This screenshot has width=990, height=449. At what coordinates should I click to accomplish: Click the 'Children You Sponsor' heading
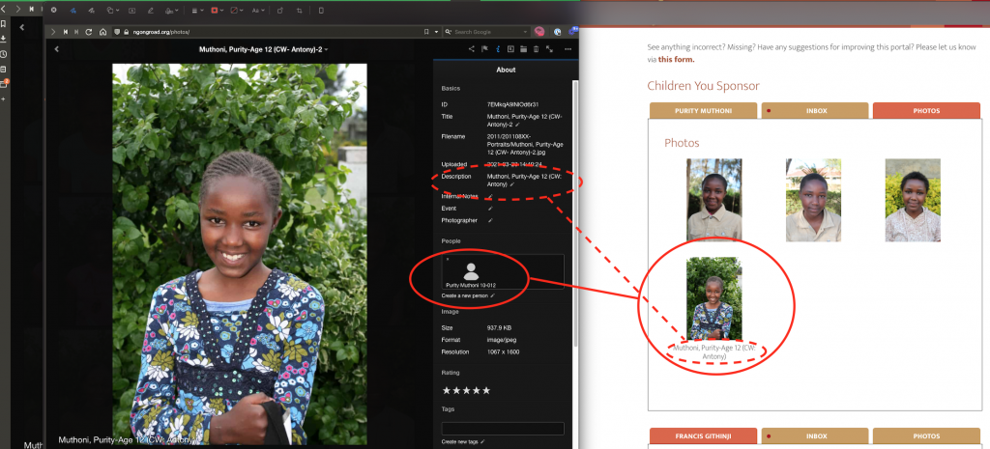(x=704, y=86)
